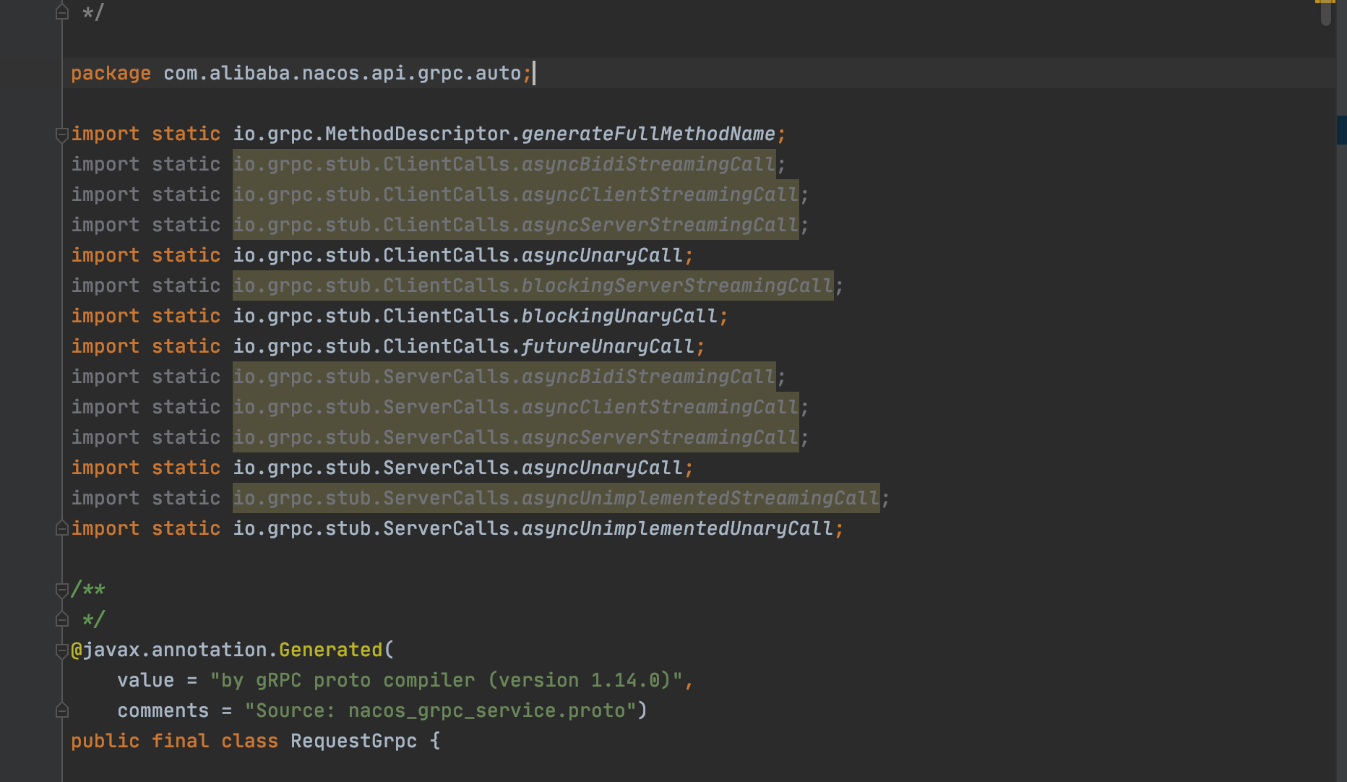
Task: Click the highlighted asyncBidiStreamingCall import
Action: coord(506,163)
